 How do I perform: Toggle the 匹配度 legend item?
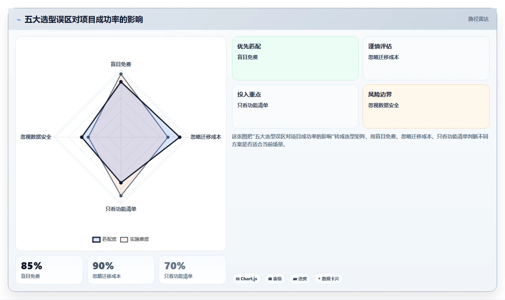click(x=105, y=239)
